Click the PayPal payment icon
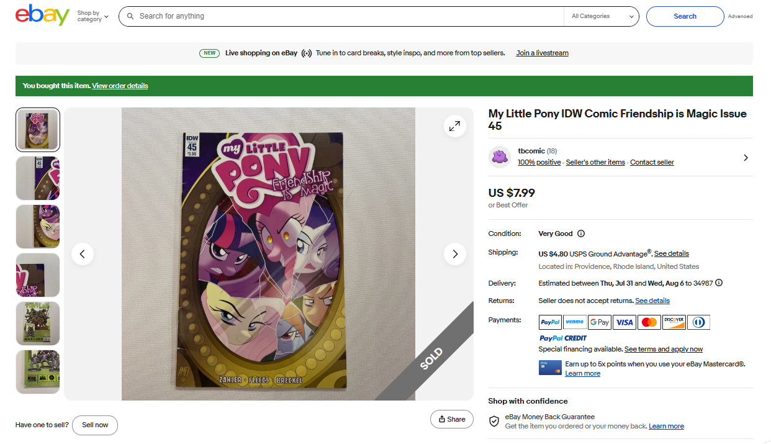This screenshot has width=771, height=444. 550,322
